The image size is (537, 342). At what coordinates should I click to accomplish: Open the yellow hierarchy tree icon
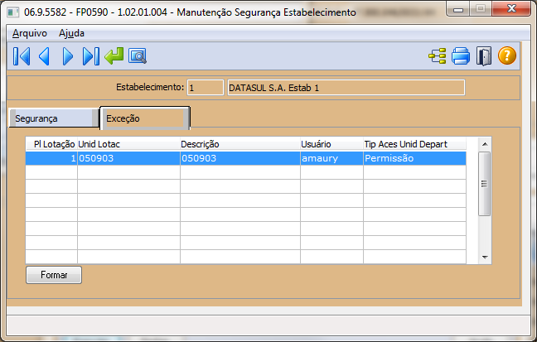(x=438, y=55)
